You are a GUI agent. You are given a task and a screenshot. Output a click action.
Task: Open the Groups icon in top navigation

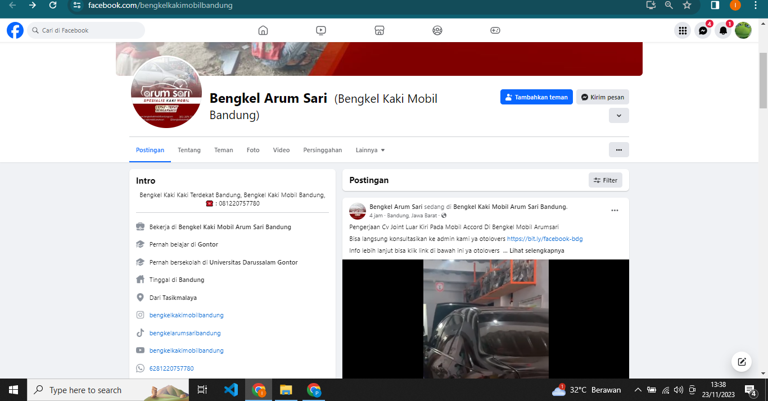tap(437, 30)
